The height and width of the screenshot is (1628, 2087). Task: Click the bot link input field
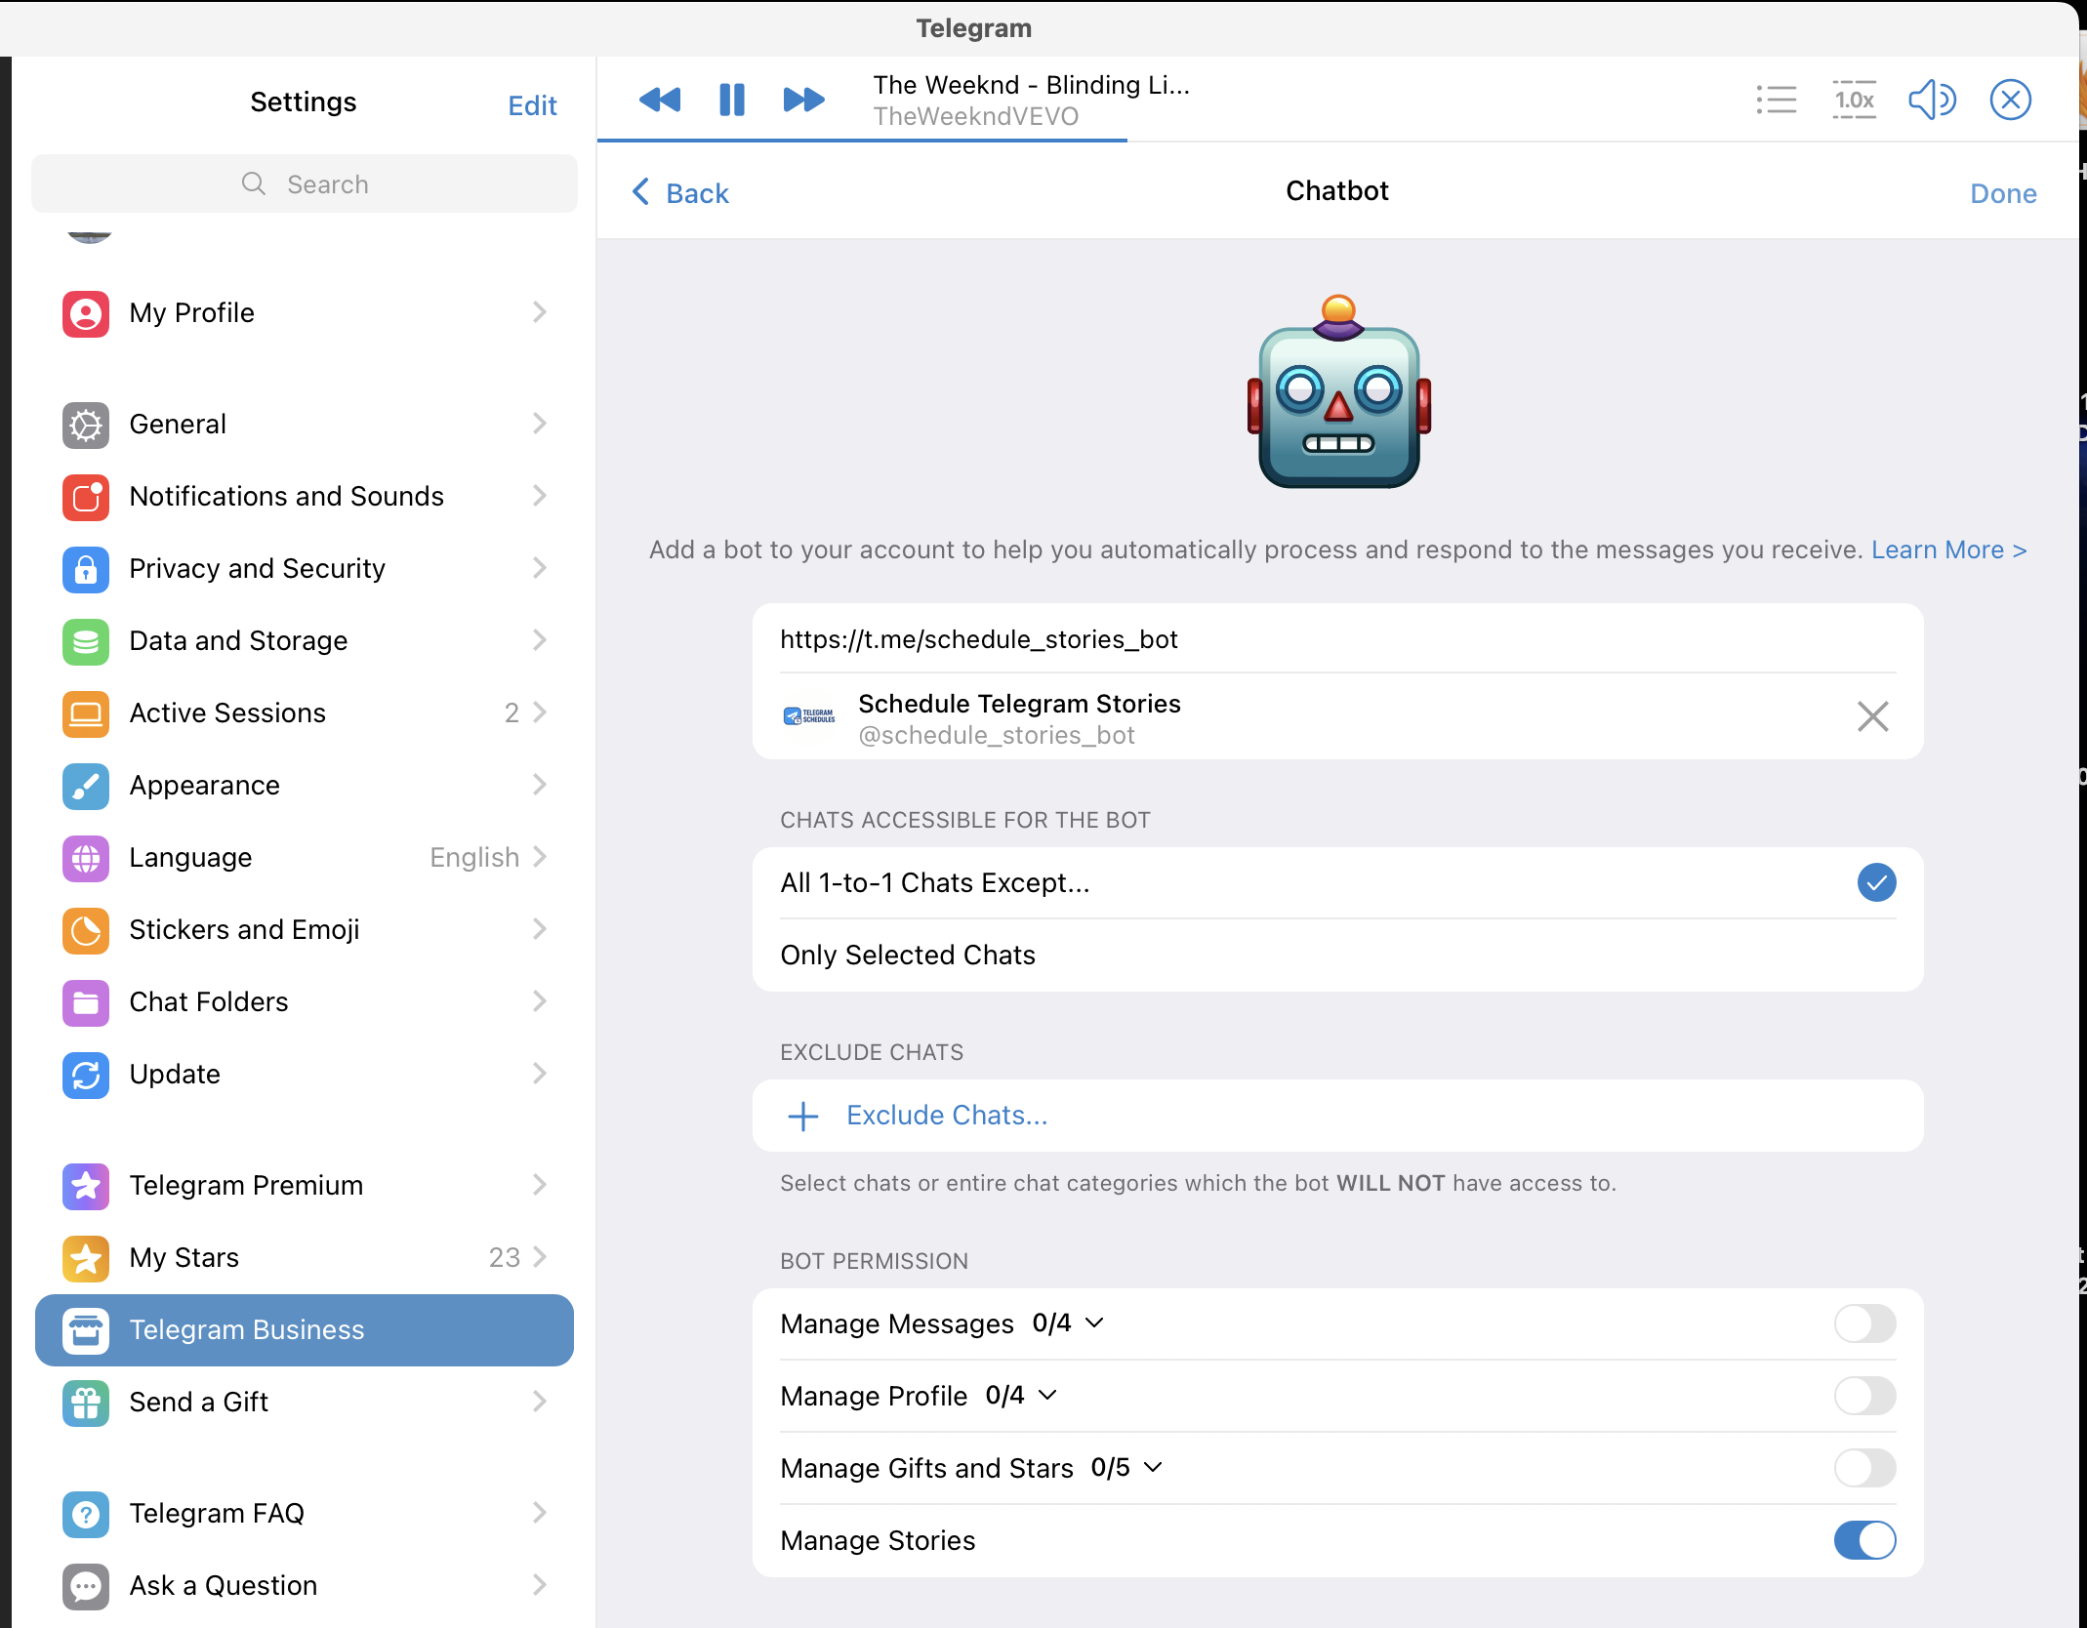coord(1338,639)
